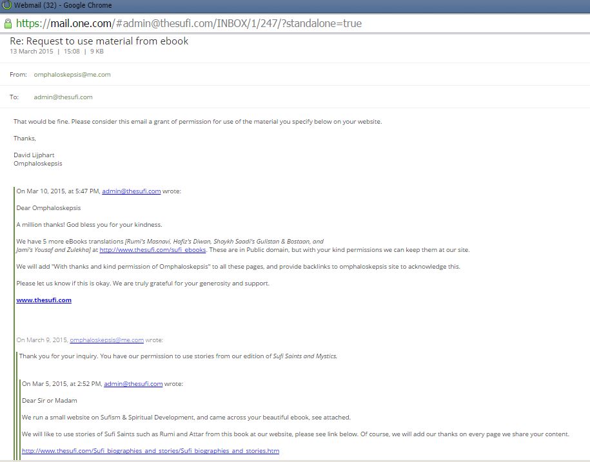Image resolution: width=590 pixels, height=462 pixels.
Task: Focus the mail.one.com address bar URL
Action: tap(188, 23)
